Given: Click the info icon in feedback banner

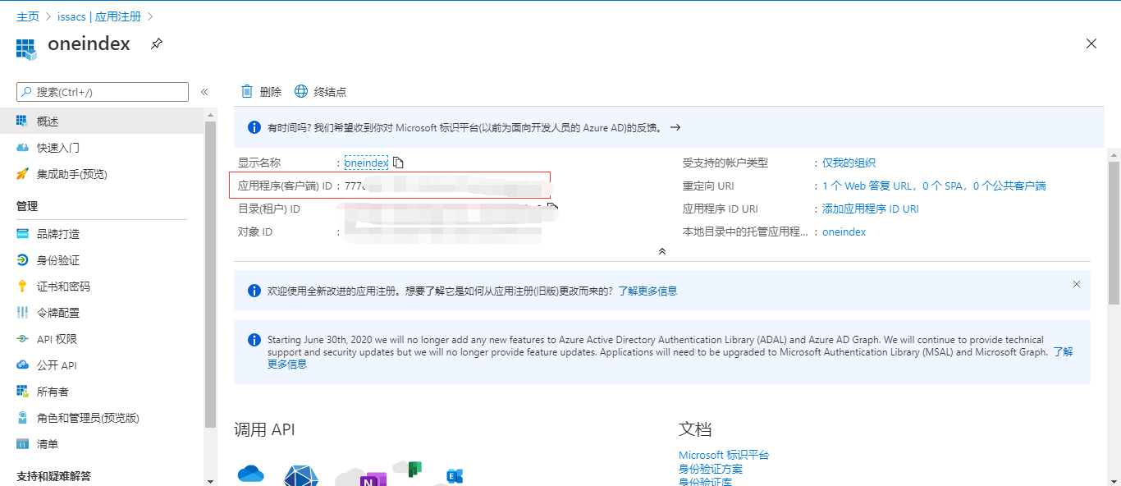Looking at the screenshot, I should (254, 127).
